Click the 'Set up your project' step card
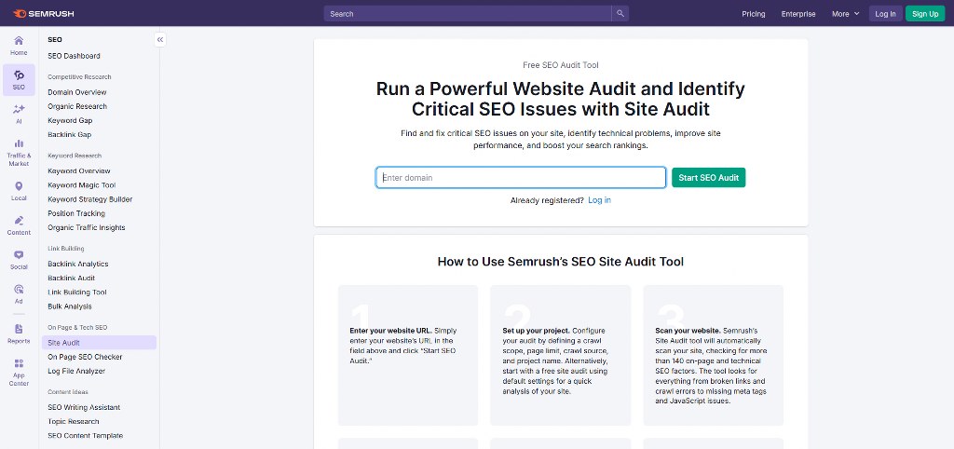Image resolution: width=954 pixels, height=449 pixels. [x=560, y=355]
